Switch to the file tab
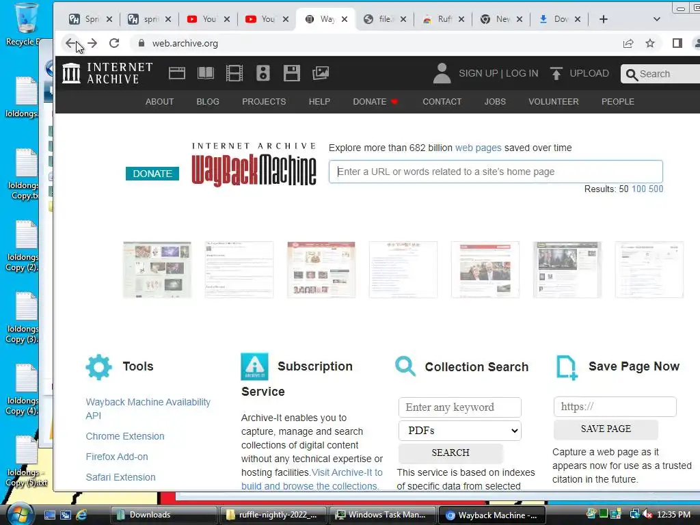 pyautogui.click(x=384, y=19)
